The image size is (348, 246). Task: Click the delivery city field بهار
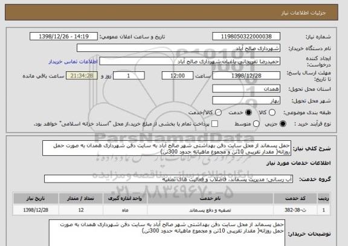246,100
